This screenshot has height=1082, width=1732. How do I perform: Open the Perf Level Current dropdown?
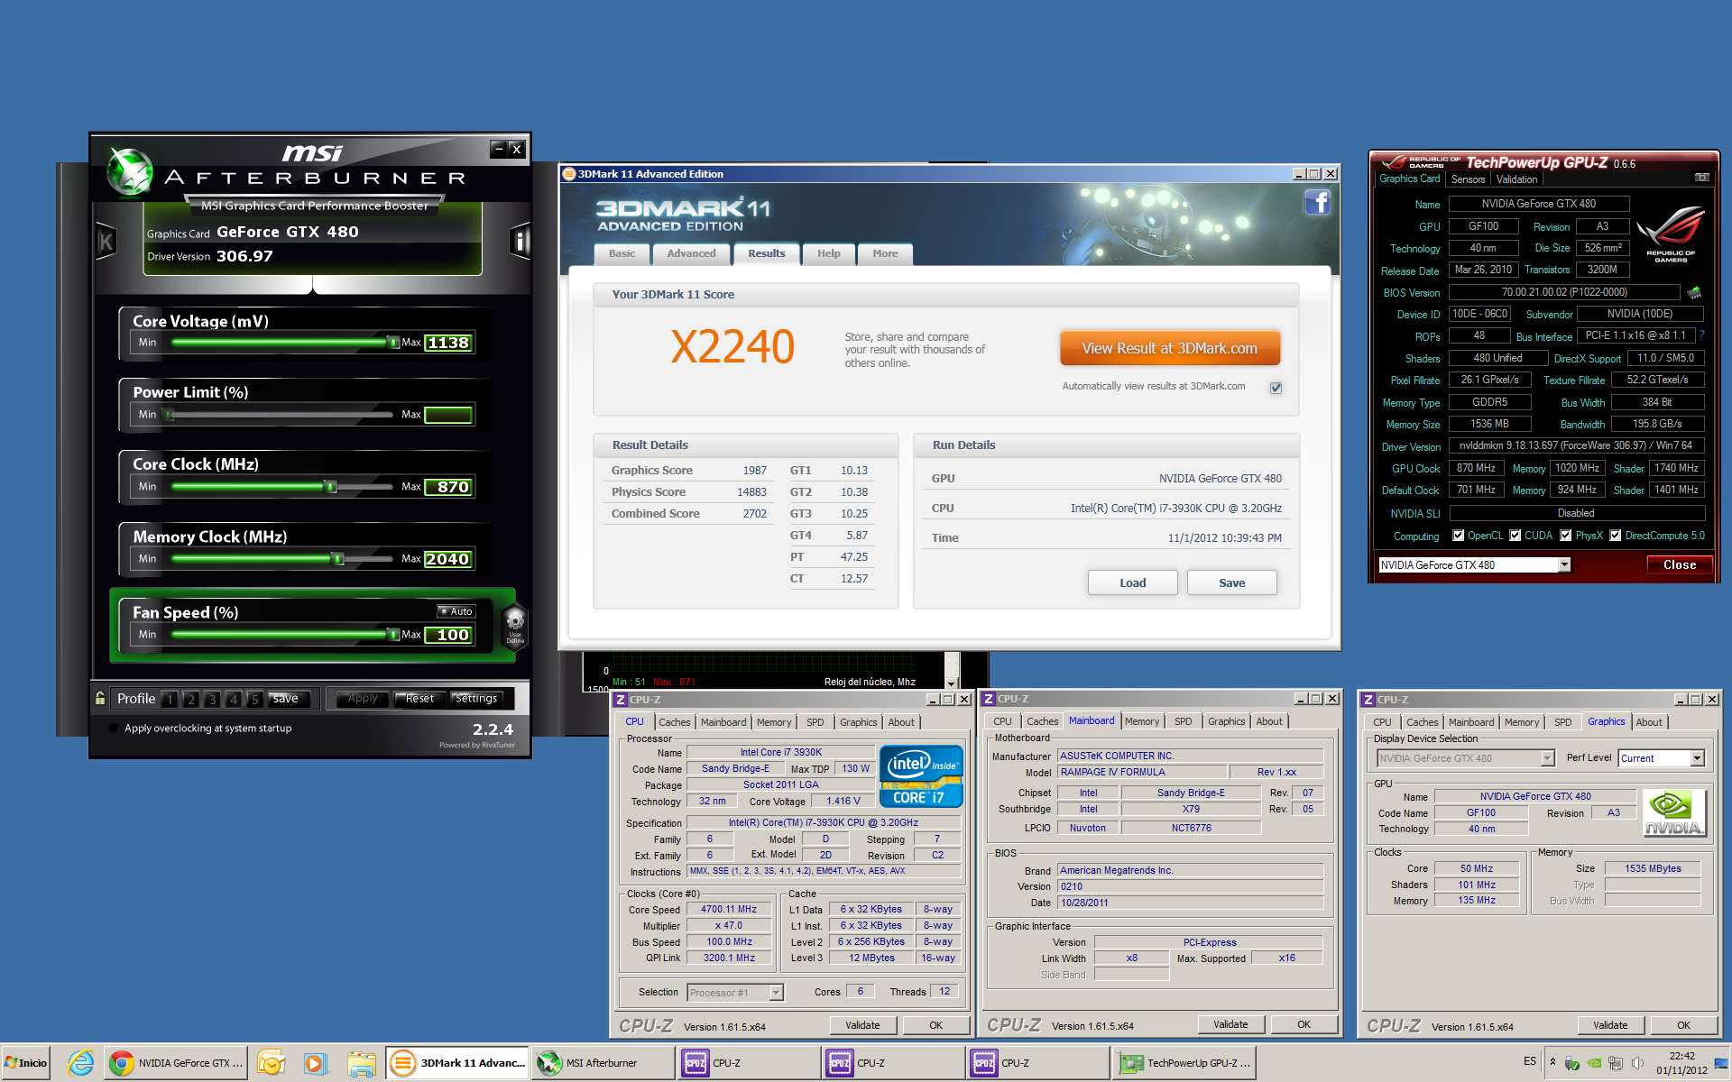[1697, 758]
